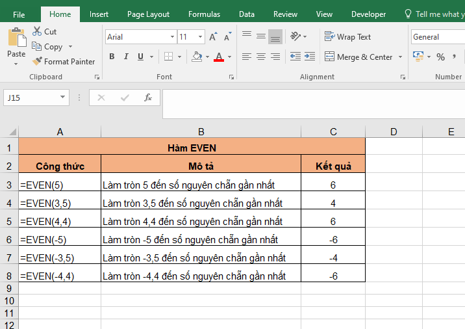Switch to Developer tab
This screenshot has width=465, height=329.
pos(368,14)
